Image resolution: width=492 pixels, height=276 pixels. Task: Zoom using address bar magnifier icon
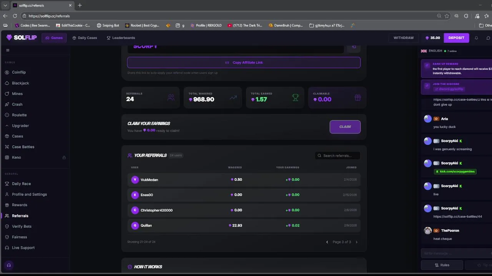[439, 16]
